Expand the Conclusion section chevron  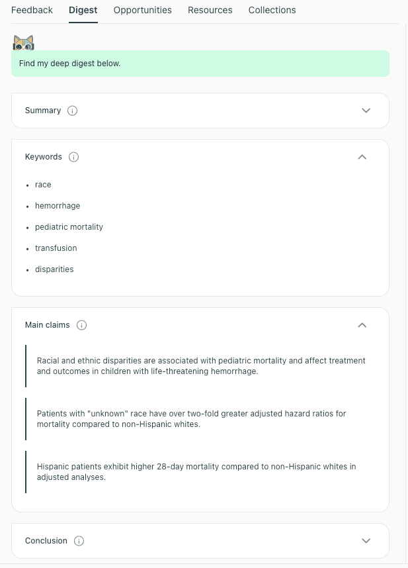[x=366, y=541]
